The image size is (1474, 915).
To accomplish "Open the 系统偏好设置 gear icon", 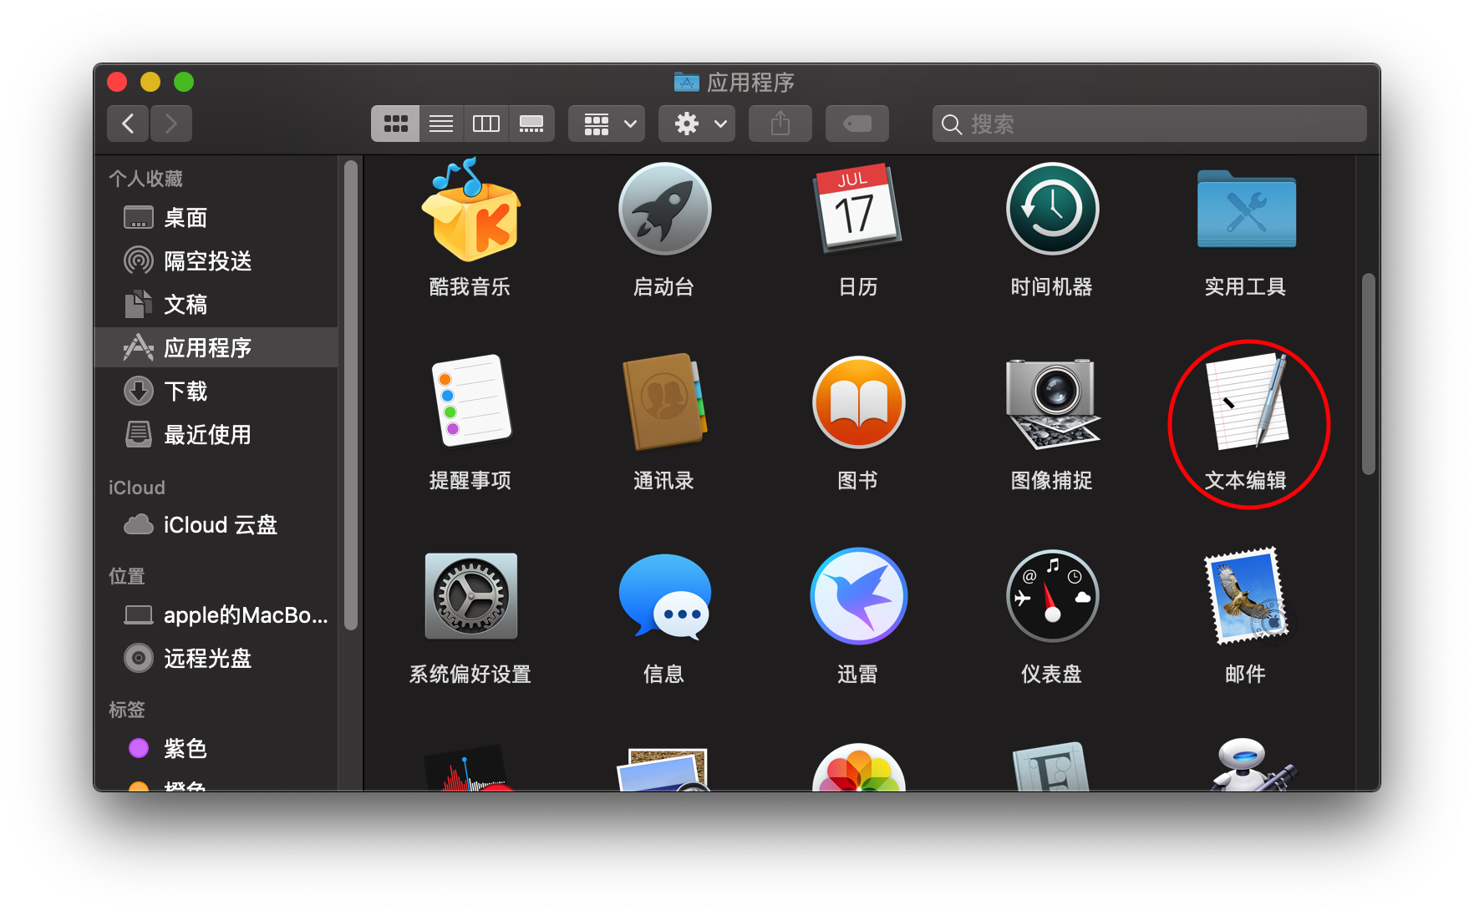I will coord(470,596).
